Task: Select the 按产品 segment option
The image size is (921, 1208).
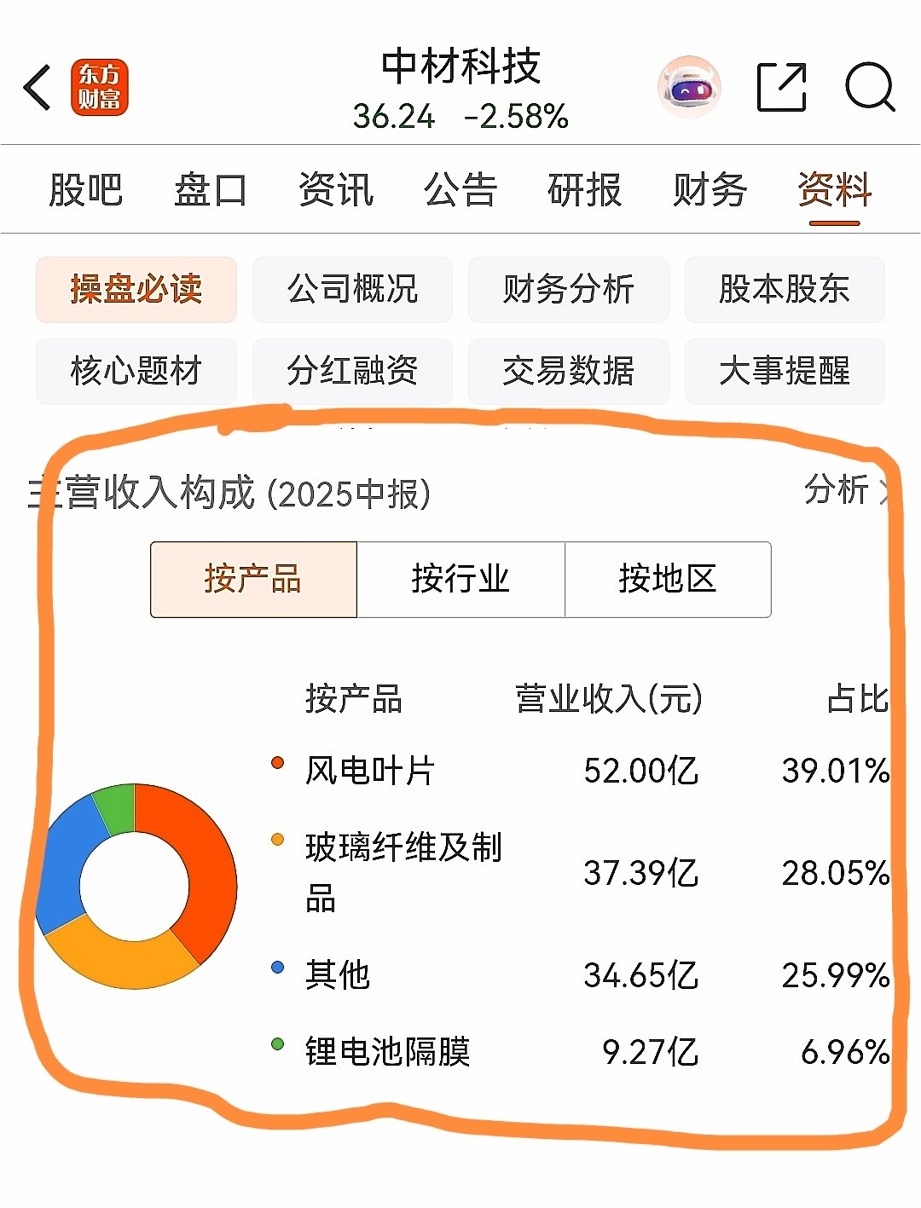Action: point(253,580)
